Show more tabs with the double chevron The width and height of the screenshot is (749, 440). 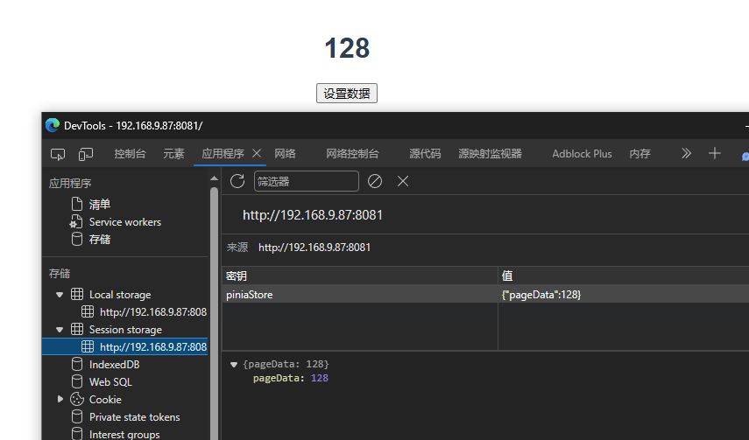[686, 153]
